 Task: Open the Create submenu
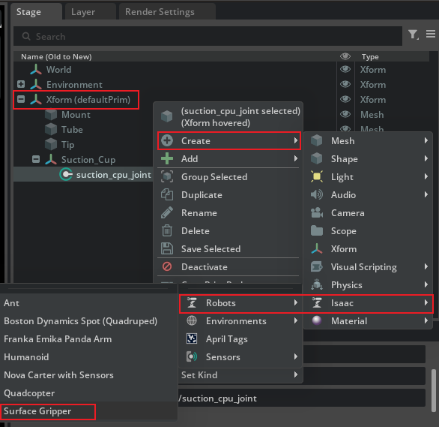229,141
